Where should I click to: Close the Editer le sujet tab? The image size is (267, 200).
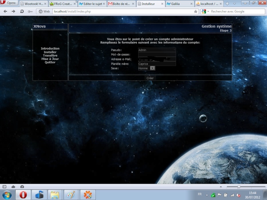pyautogui.click(x=104, y=4)
